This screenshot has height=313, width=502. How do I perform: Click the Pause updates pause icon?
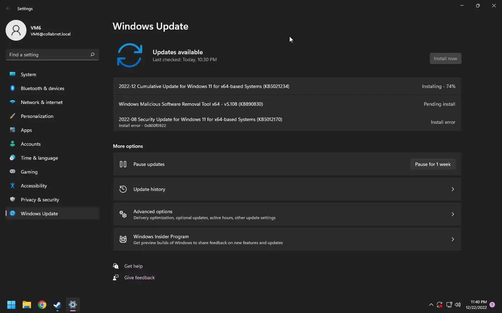click(123, 164)
